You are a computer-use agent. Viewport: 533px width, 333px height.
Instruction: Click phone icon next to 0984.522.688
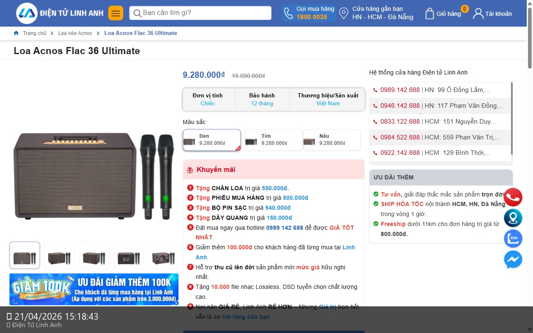coord(375,137)
